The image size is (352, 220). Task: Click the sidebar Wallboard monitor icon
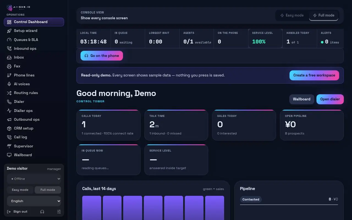pyautogui.click(x=9, y=155)
